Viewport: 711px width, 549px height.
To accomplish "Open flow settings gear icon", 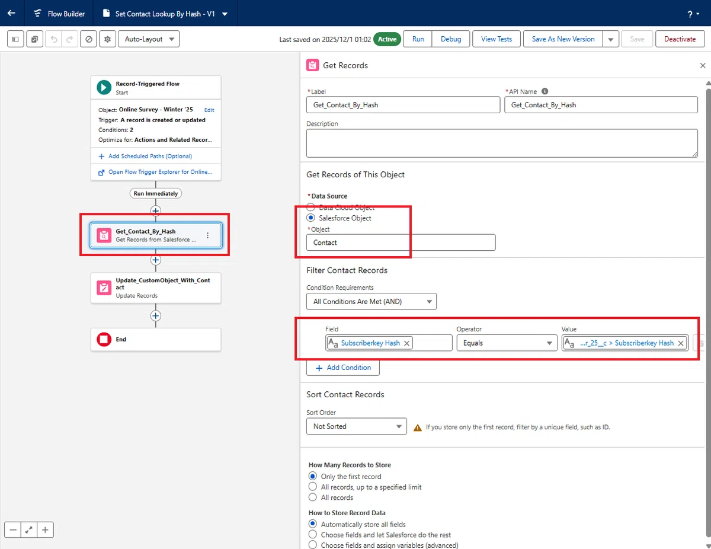I will [x=107, y=39].
